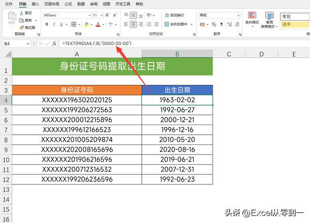Image resolution: width=310 pixels, height=223 pixels.
Task: Open the borders grid icon
Action: tap(74, 24)
